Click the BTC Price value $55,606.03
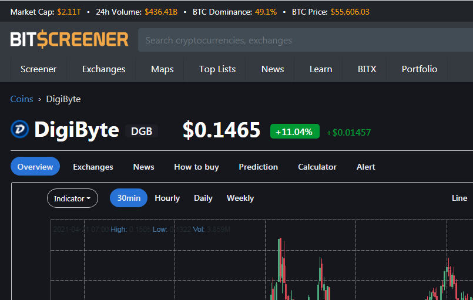473x300 pixels. 350,12
